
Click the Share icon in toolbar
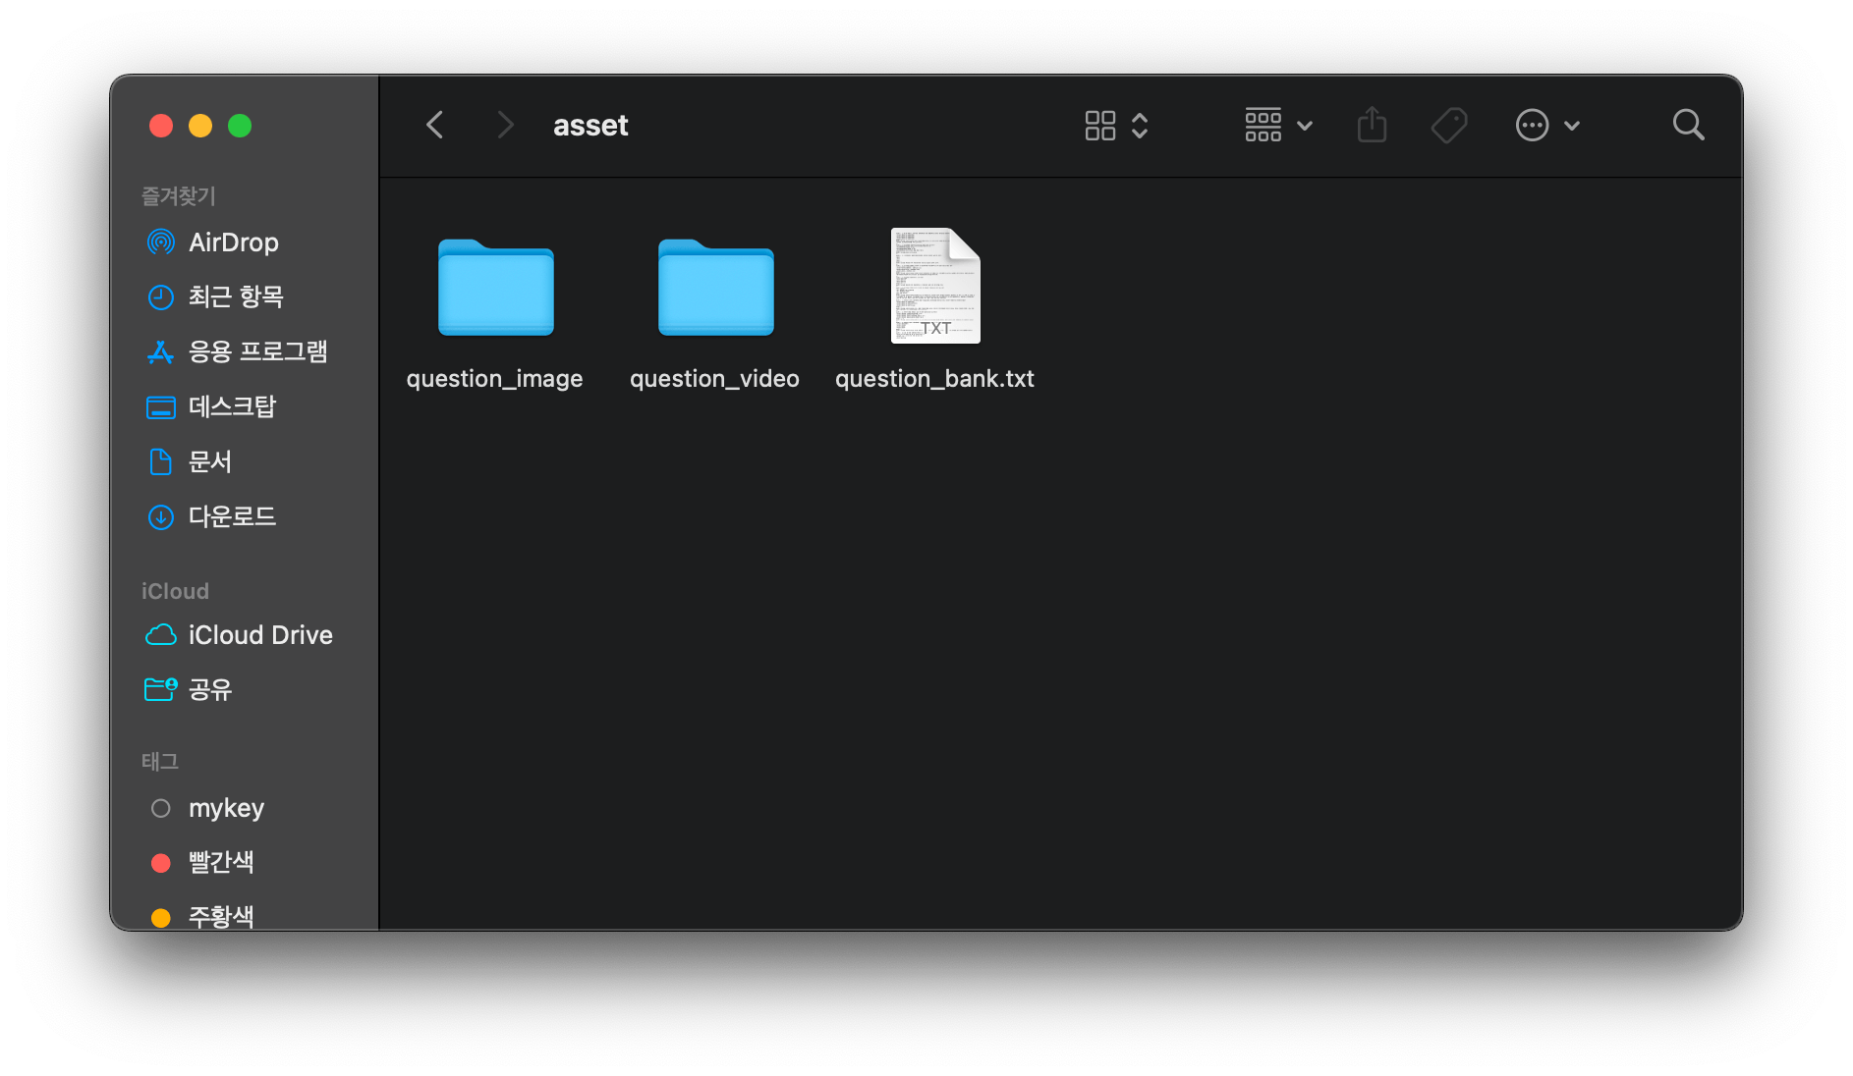pos(1372,126)
